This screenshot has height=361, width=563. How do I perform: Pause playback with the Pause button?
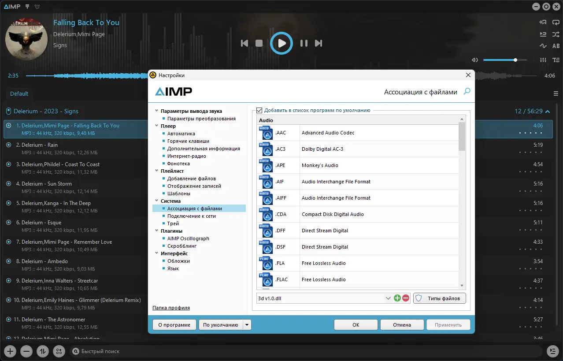[304, 43]
